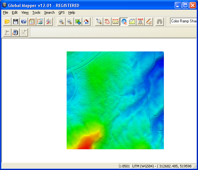Click the scattered points flag icon
The width and height of the screenshot is (198, 170).
click(24, 33)
